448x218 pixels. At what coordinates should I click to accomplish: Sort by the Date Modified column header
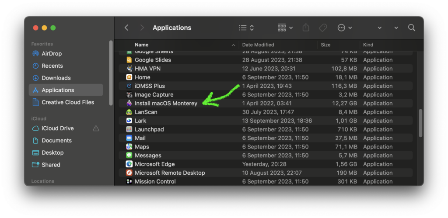258,45
